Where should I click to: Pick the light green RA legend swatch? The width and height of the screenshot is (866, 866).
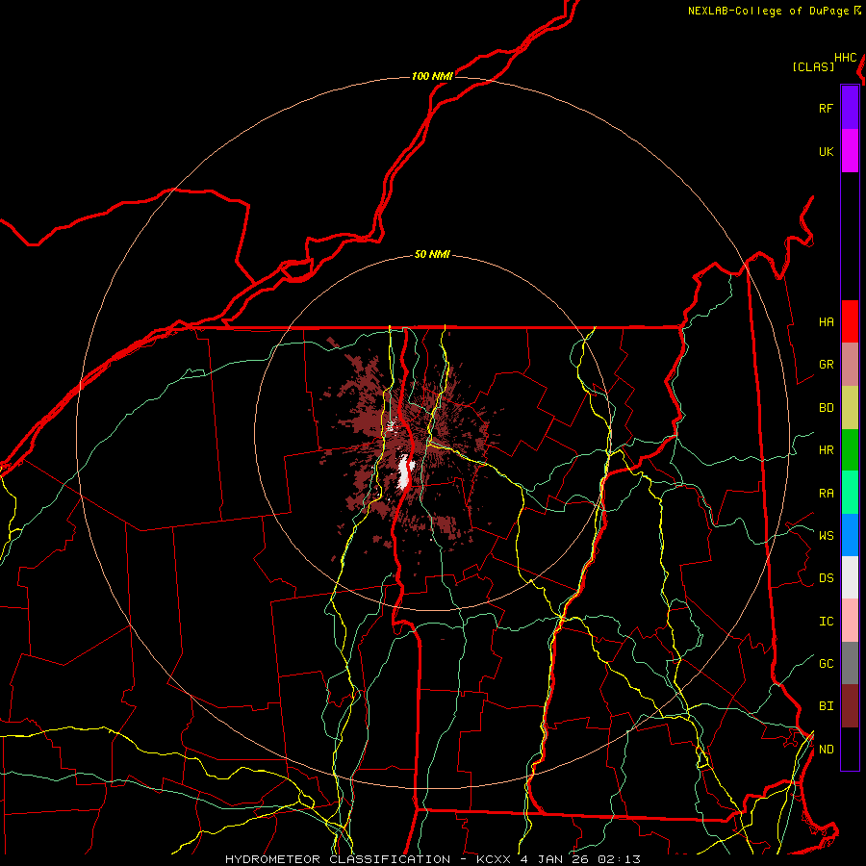(850, 492)
